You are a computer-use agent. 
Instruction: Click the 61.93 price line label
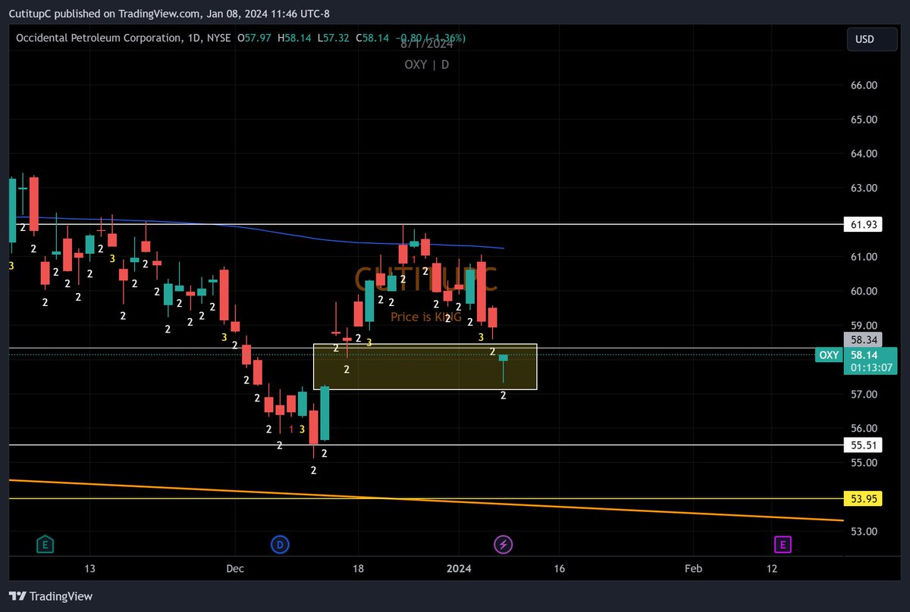click(x=863, y=224)
